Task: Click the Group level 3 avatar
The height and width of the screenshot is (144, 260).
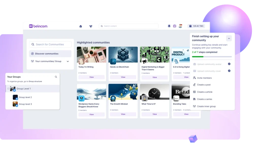Action: [15, 104]
